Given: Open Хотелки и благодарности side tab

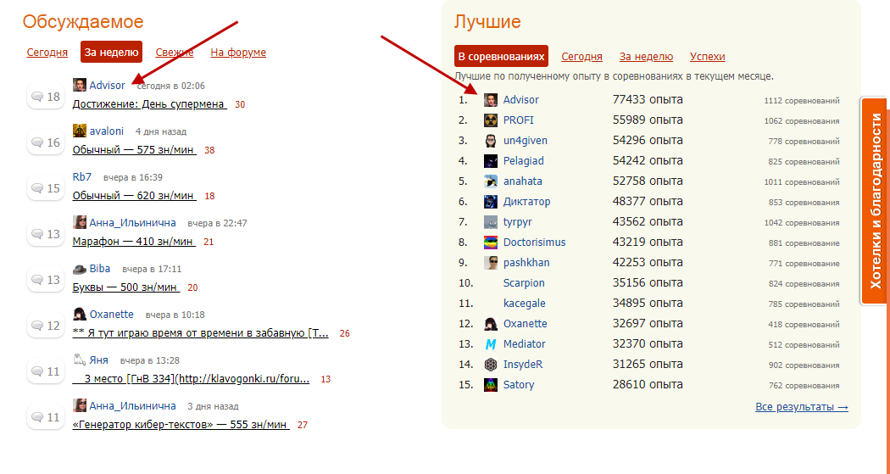Looking at the screenshot, I should 876,201.
